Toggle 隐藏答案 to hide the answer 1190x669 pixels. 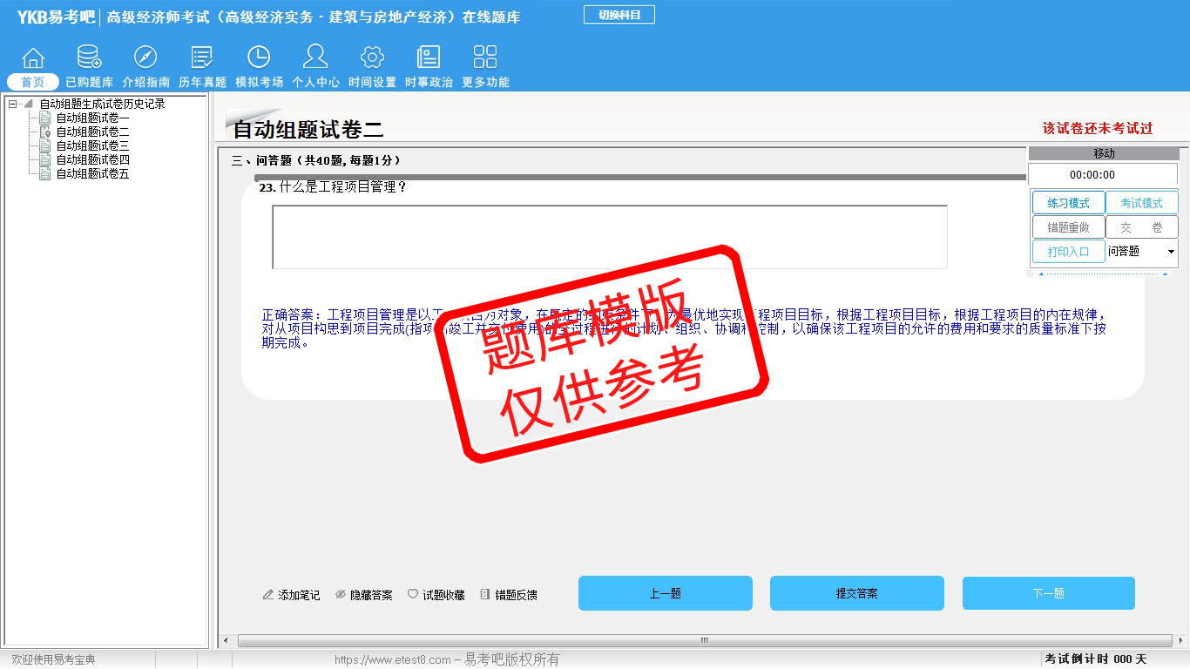[364, 595]
